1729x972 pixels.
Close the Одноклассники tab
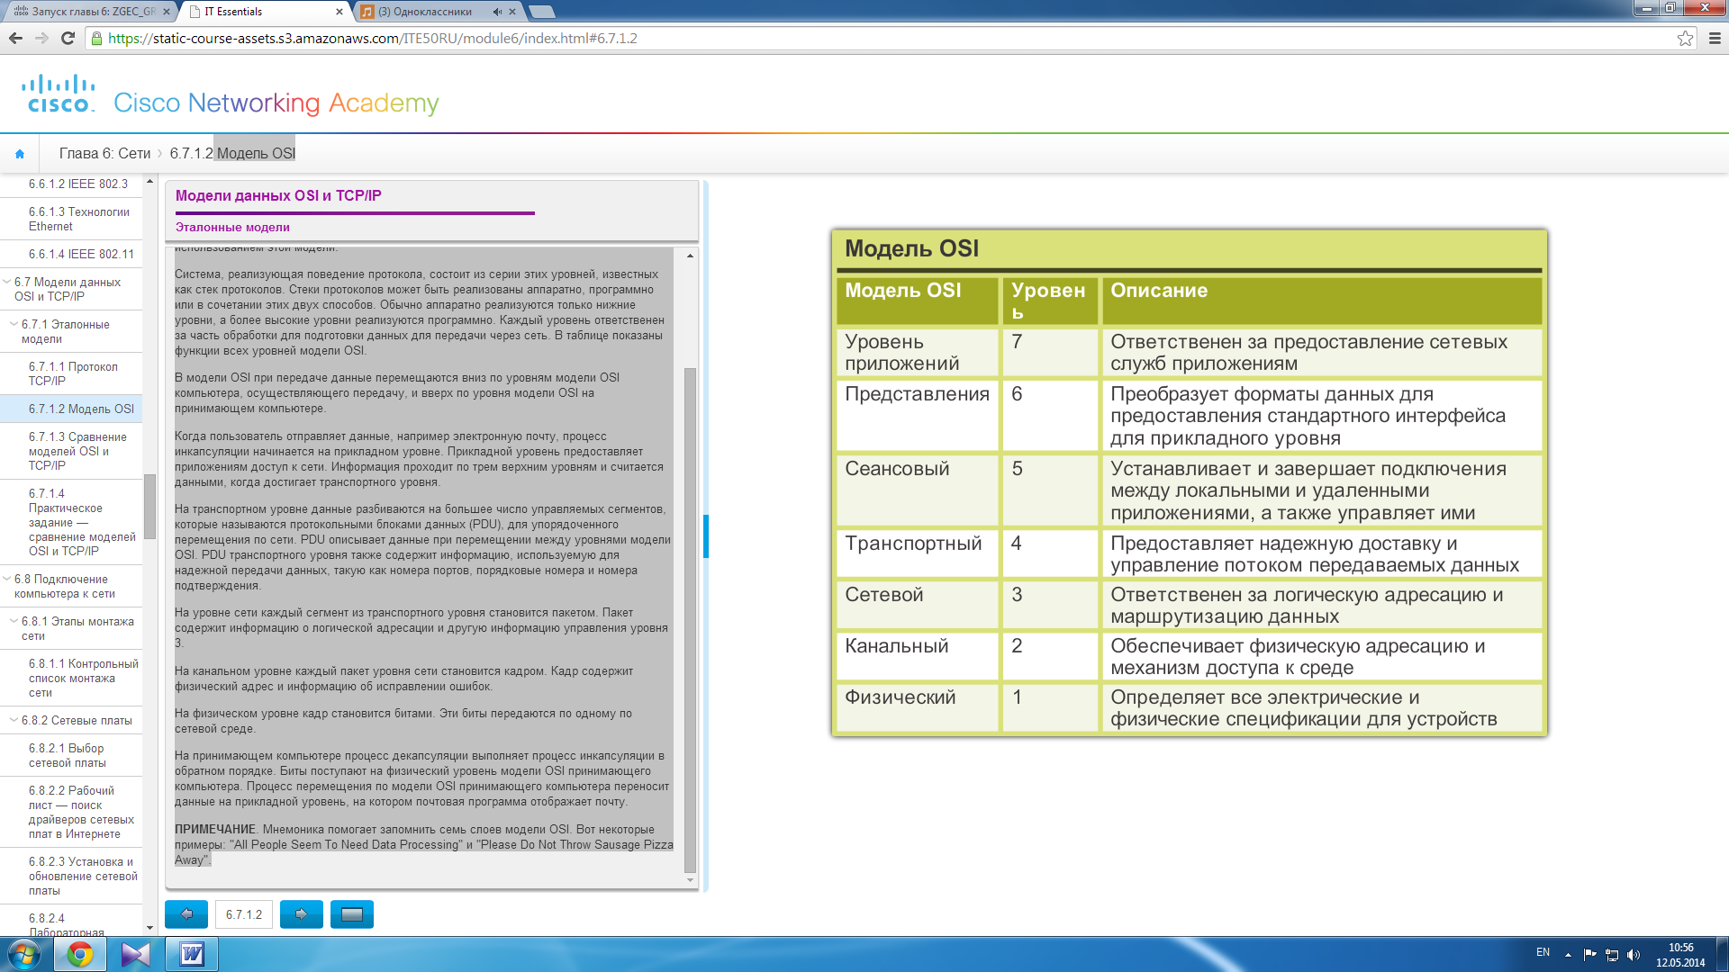pos(512,12)
